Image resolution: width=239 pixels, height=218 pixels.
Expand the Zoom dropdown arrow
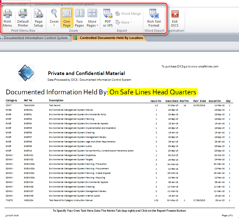point(54,25)
